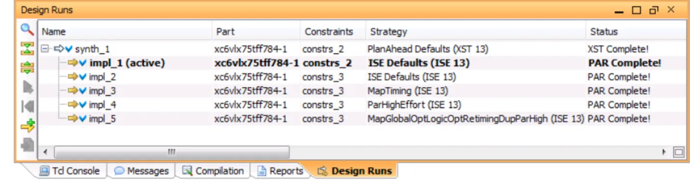The width and height of the screenshot is (694, 183).
Task: Click the right scroll arrow of scrollbar
Action: pos(664,152)
